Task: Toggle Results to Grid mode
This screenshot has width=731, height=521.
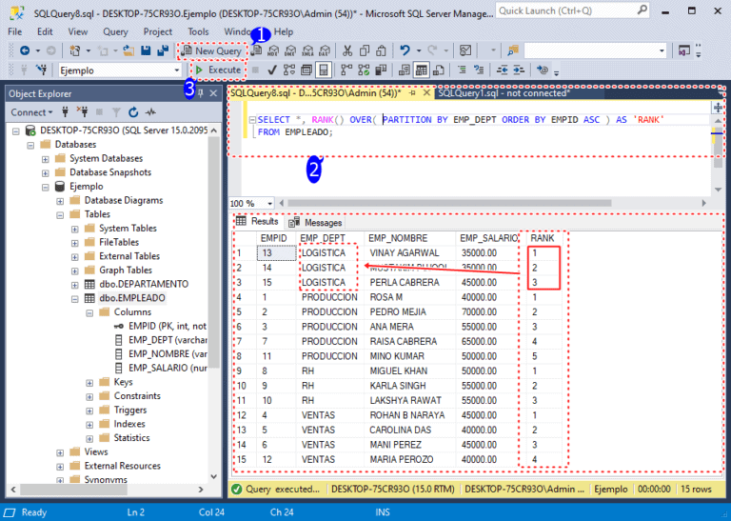Action: (421, 70)
